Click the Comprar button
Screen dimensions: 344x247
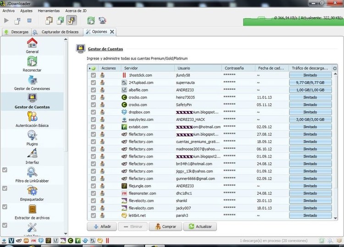point(166,227)
